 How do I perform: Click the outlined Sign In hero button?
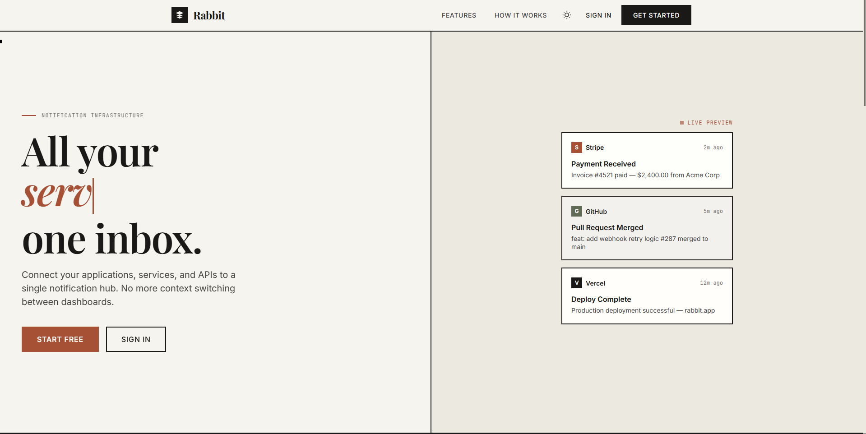coord(136,339)
